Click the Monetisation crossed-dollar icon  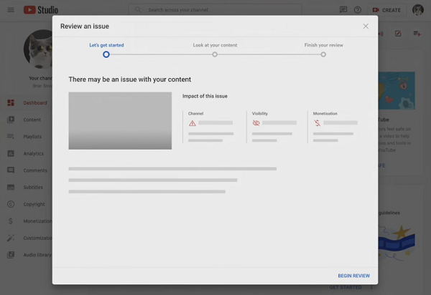pos(318,123)
